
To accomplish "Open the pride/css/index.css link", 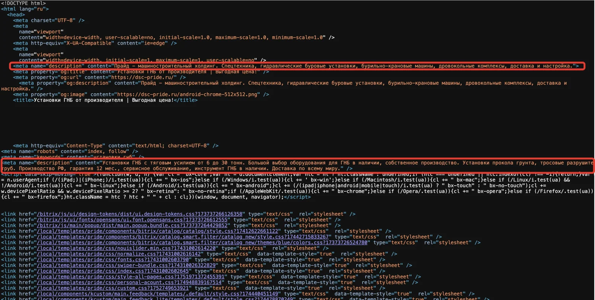I will [113, 271].
